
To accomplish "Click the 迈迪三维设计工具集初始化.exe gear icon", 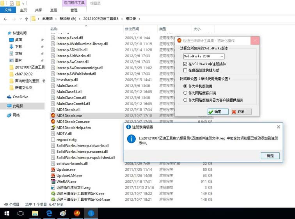I will (x=53, y=193).
